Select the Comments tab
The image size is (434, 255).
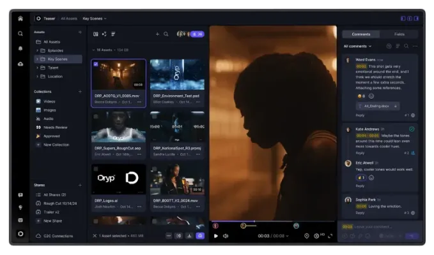click(x=360, y=34)
